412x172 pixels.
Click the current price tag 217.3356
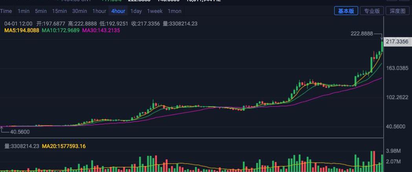pyautogui.click(x=398, y=42)
